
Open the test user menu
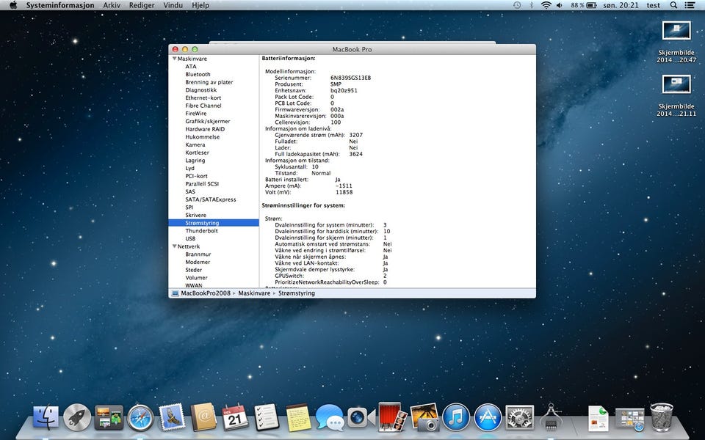[x=653, y=5]
